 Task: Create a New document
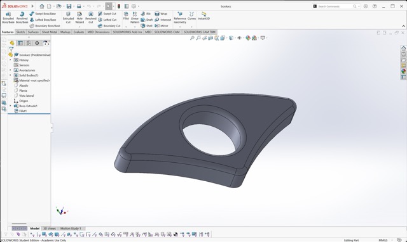point(49,6)
